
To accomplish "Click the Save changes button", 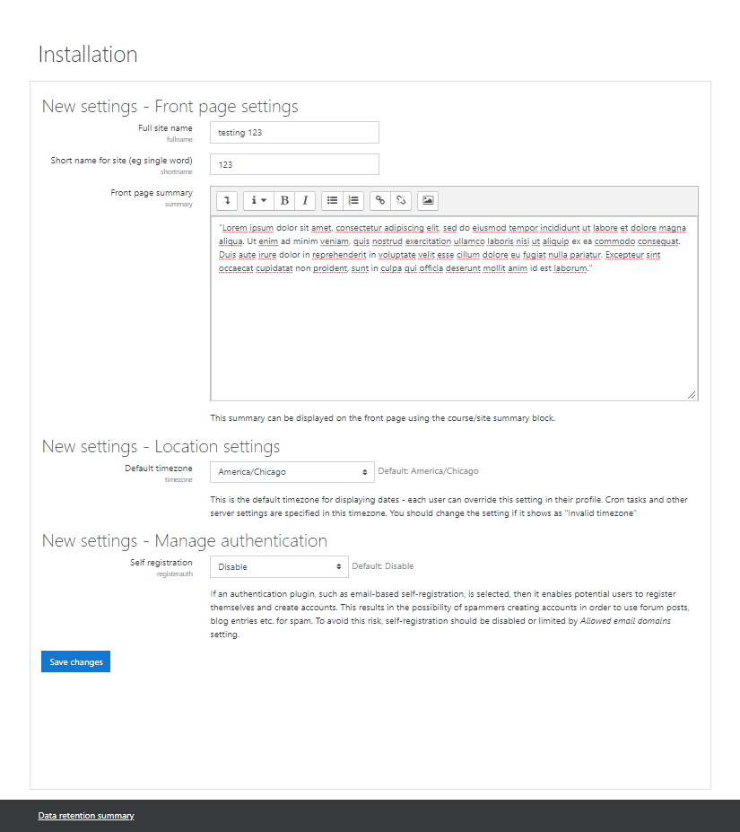I will 76,661.
